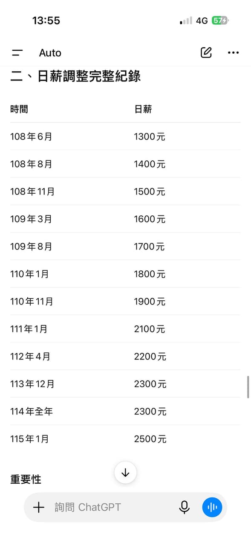The width and height of the screenshot is (251, 546).
Task: Tap the battery indicator in status bar
Action: [220, 20]
